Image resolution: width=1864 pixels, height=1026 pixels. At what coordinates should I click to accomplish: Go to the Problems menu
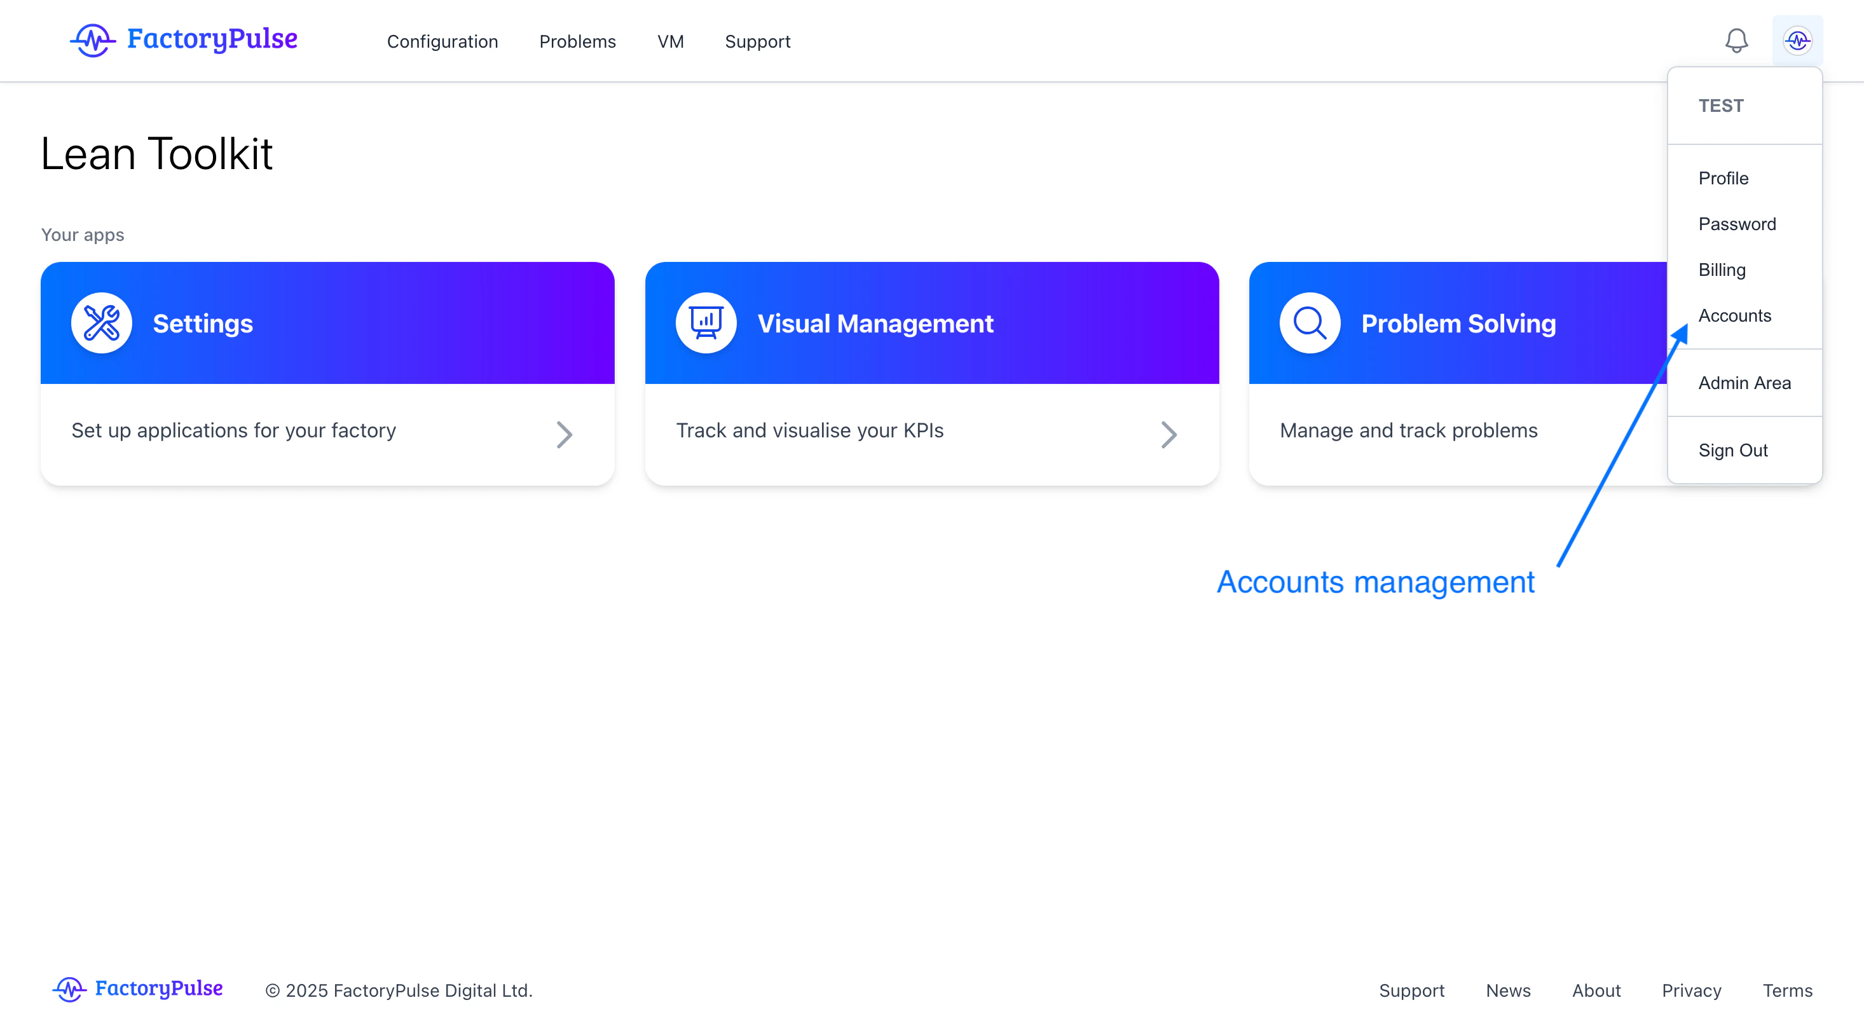tap(577, 42)
